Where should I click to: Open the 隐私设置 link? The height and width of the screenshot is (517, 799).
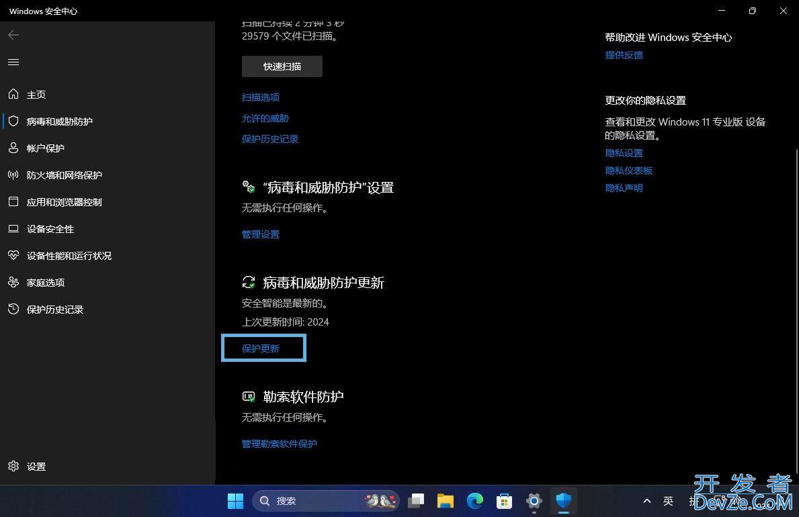coord(624,153)
